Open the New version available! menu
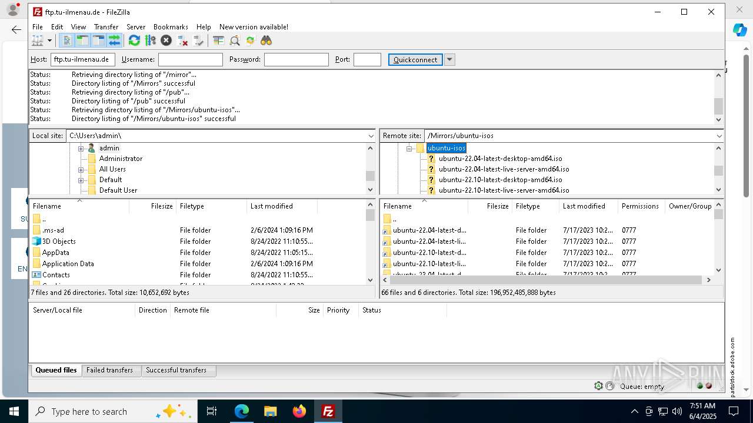753x423 pixels. click(254, 27)
